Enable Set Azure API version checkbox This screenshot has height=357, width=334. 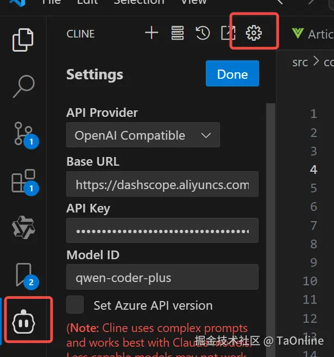pos(75,305)
